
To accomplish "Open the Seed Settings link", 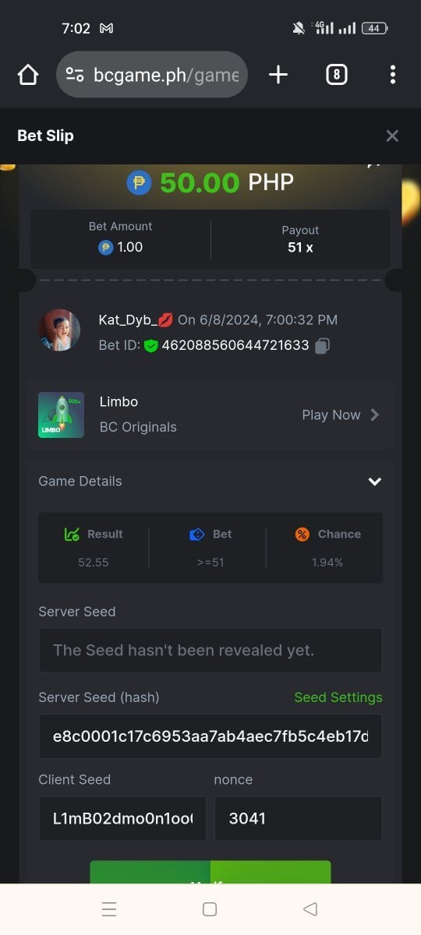I will point(338,697).
